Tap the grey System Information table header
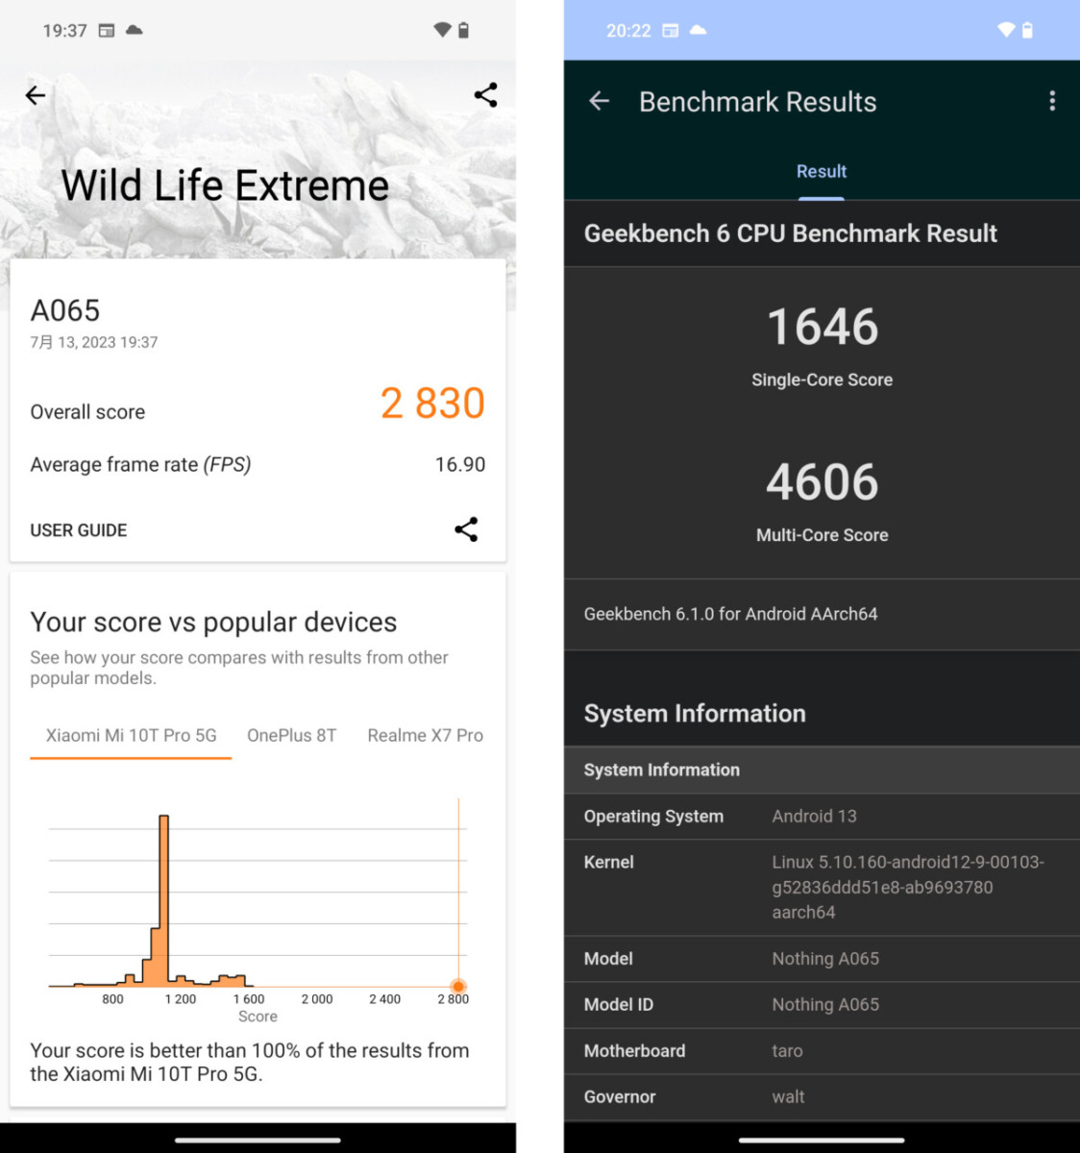1080x1153 pixels. click(x=822, y=770)
